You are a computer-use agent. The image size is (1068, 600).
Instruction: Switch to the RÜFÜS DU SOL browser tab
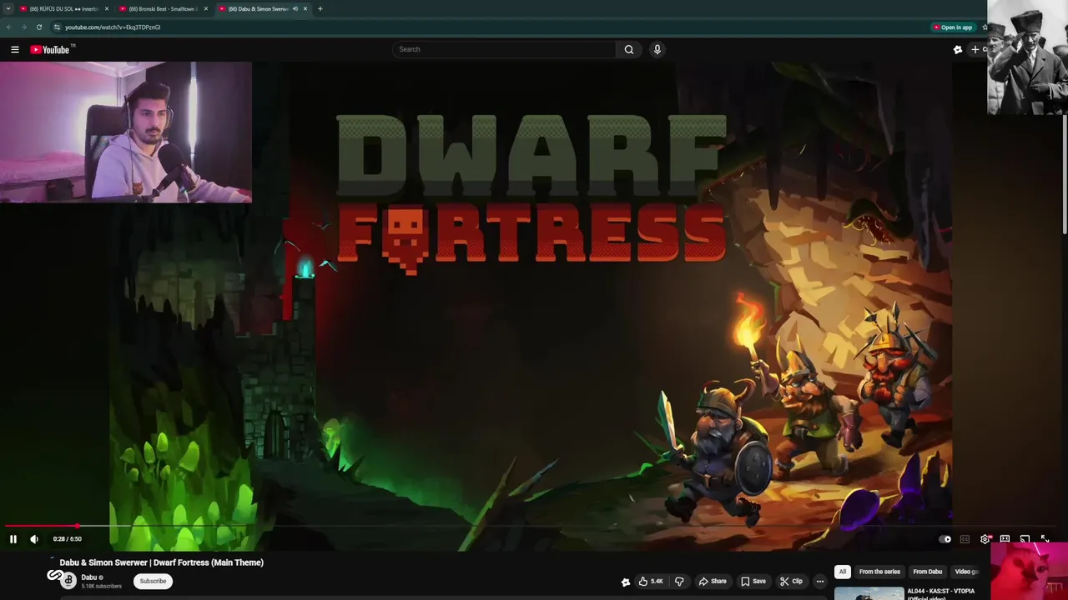pos(63,8)
